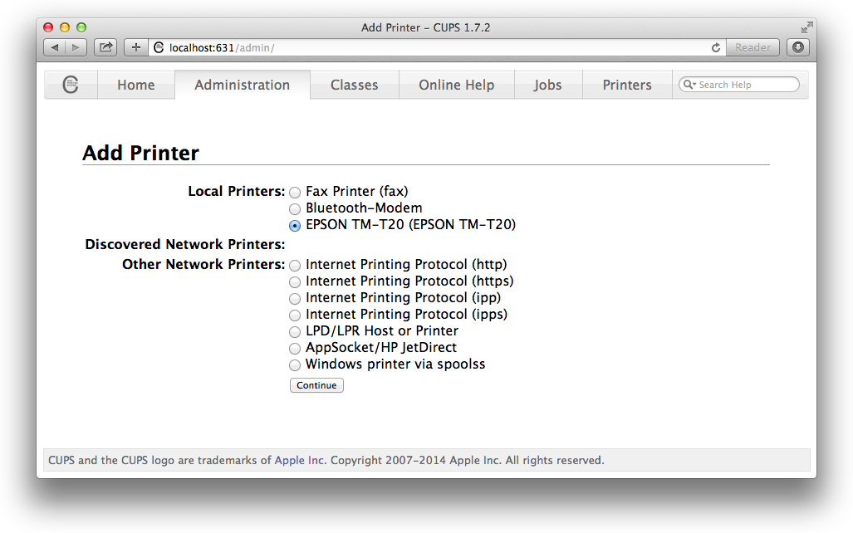The height and width of the screenshot is (533, 853).
Task: Select AppSocket/HP JetDirect radio button
Action: (295, 349)
